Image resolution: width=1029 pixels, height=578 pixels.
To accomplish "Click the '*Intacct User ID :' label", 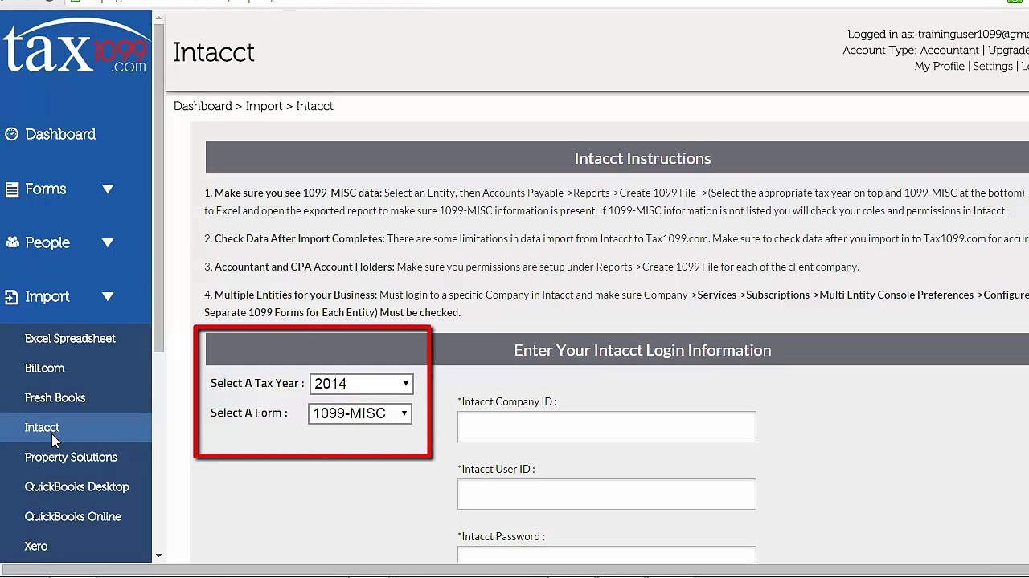I will pyautogui.click(x=496, y=470).
